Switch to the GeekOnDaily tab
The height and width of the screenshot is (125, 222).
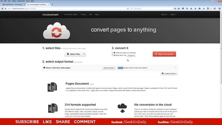coord(14,5)
